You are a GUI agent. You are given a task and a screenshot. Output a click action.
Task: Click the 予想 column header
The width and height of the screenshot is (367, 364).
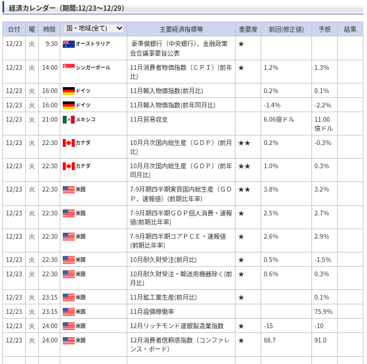click(x=324, y=29)
